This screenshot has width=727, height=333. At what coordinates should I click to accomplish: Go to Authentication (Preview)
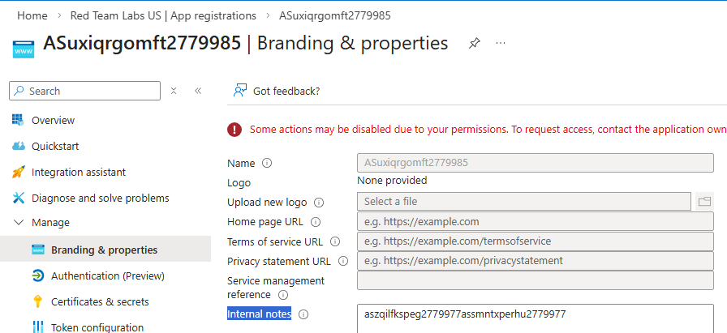(x=107, y=275)
